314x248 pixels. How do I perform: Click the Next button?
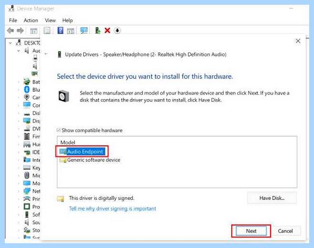(251, 231)
